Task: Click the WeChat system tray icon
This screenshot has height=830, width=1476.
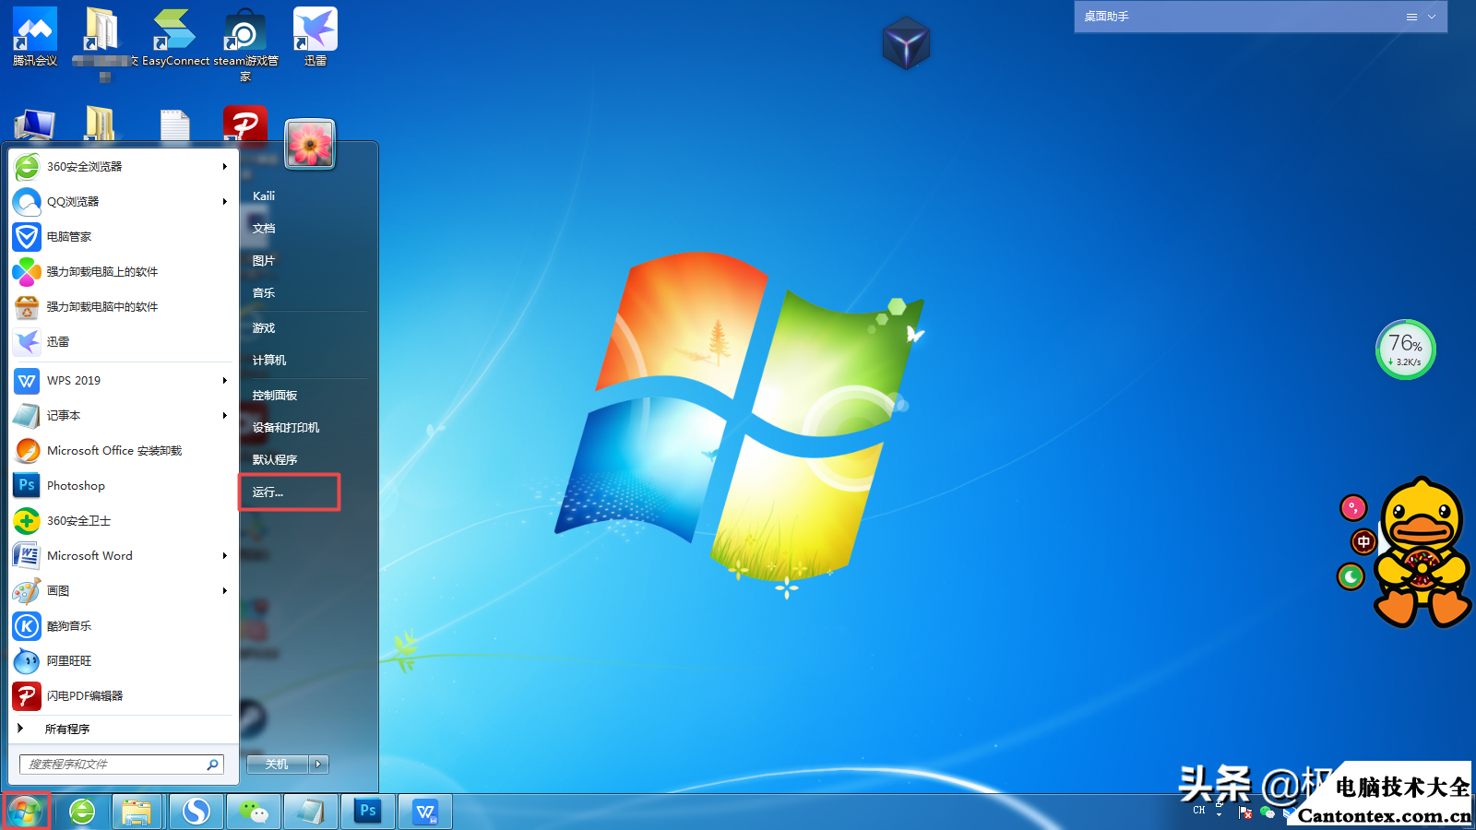Action: tap(1268, 812)
